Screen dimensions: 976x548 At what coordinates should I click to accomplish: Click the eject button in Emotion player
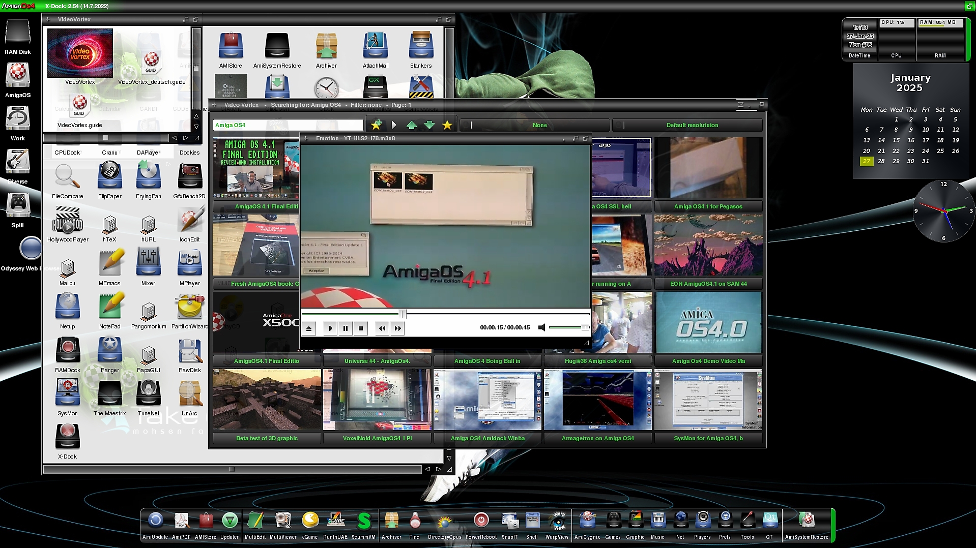pos(309,328)
